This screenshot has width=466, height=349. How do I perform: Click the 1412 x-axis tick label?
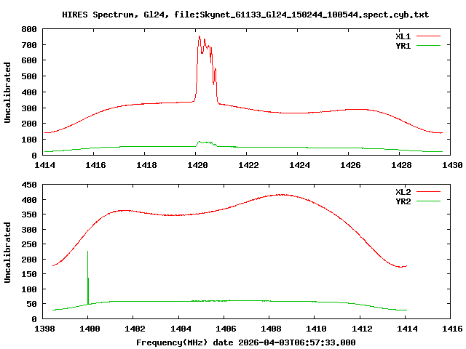point(362,329)
